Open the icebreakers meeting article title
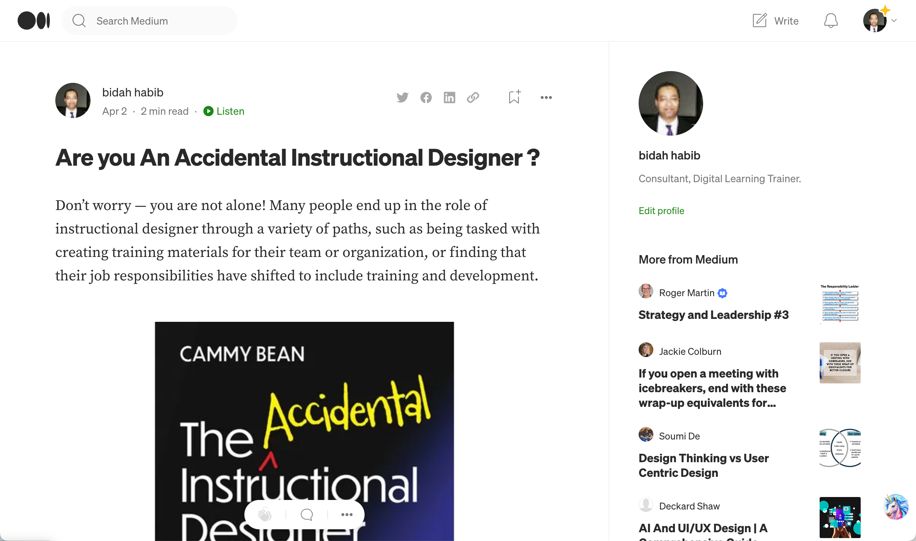 [712, 388]
